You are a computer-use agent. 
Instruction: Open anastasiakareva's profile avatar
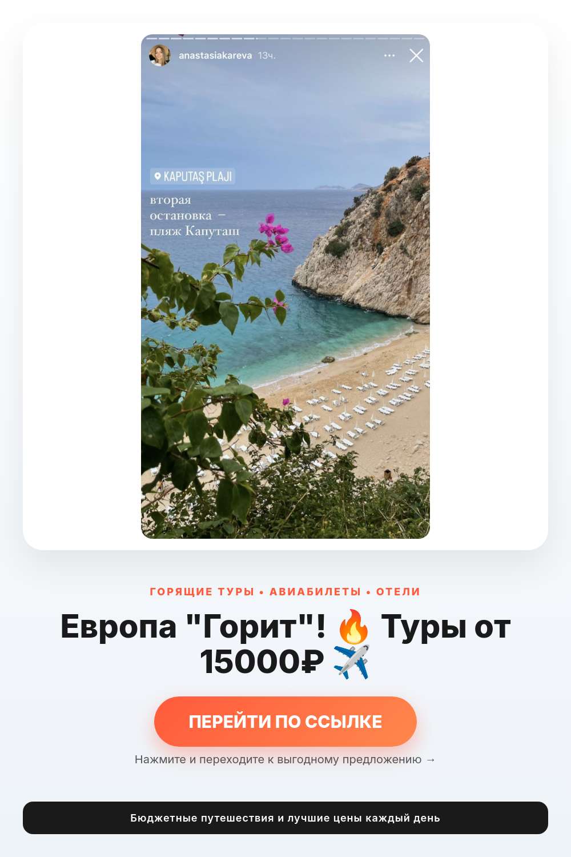(x=160, y=55)
